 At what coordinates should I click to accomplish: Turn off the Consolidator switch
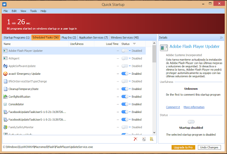[125, 104]
